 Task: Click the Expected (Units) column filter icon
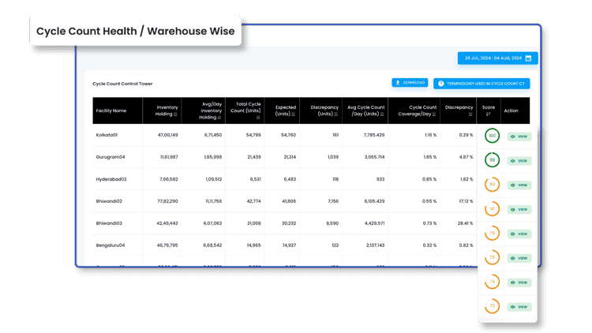[x=294, y=115]
